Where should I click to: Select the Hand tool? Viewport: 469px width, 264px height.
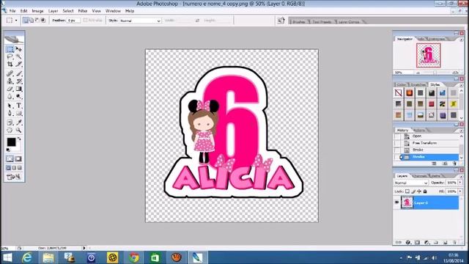(x=10, y=131)
